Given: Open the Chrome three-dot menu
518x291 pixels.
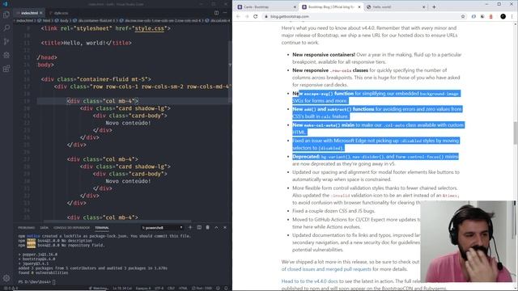Looking at the screenshot, I should [512, 16].
